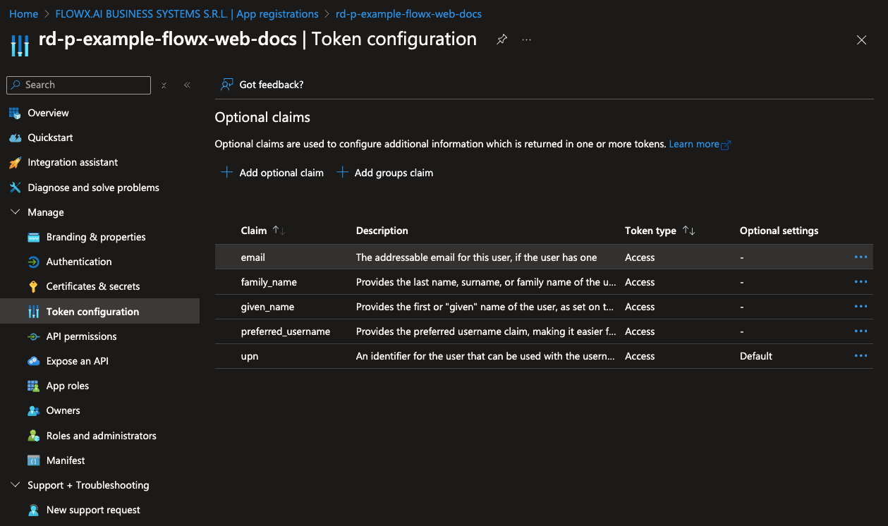Collapse the Manage section
888x526 pixels.
pos(16,212)
